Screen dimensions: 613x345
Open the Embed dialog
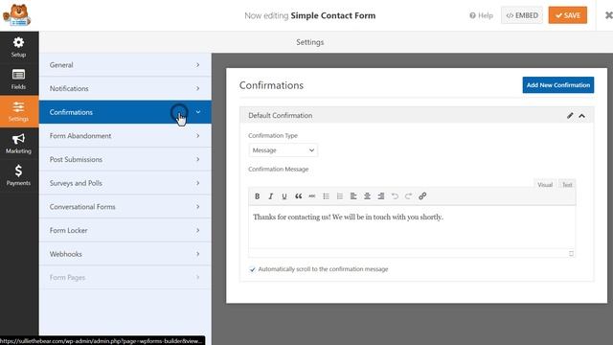[x=522, y=15]
